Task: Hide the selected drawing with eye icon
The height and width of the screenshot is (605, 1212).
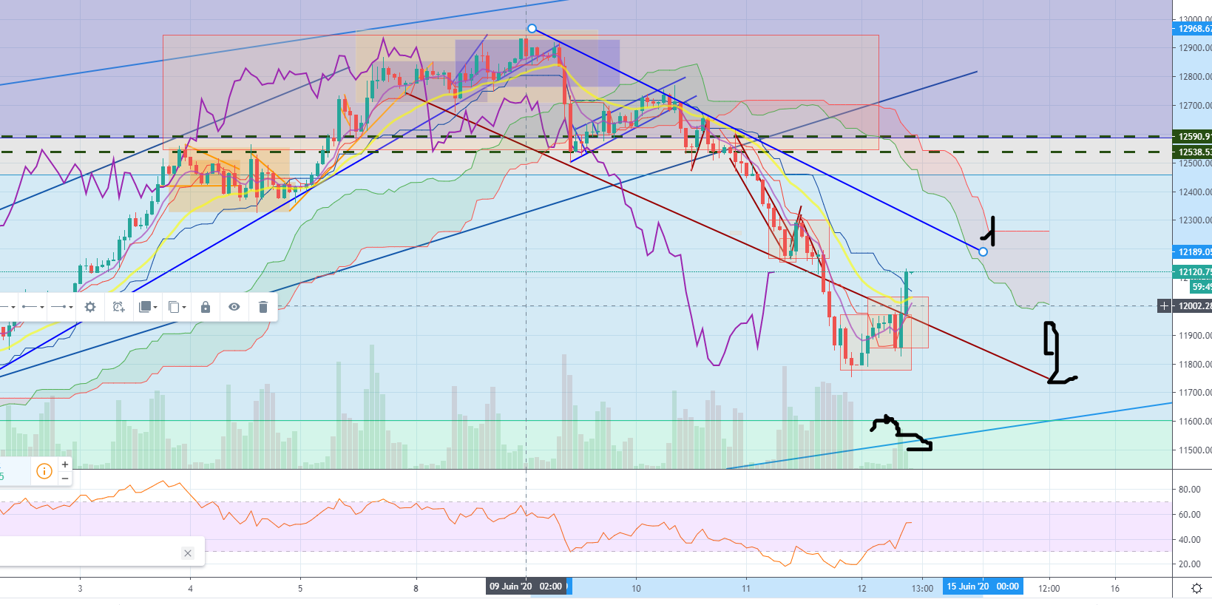Action: [234, 307]
